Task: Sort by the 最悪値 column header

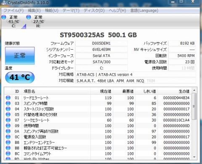Action: (x=125, y=91)
